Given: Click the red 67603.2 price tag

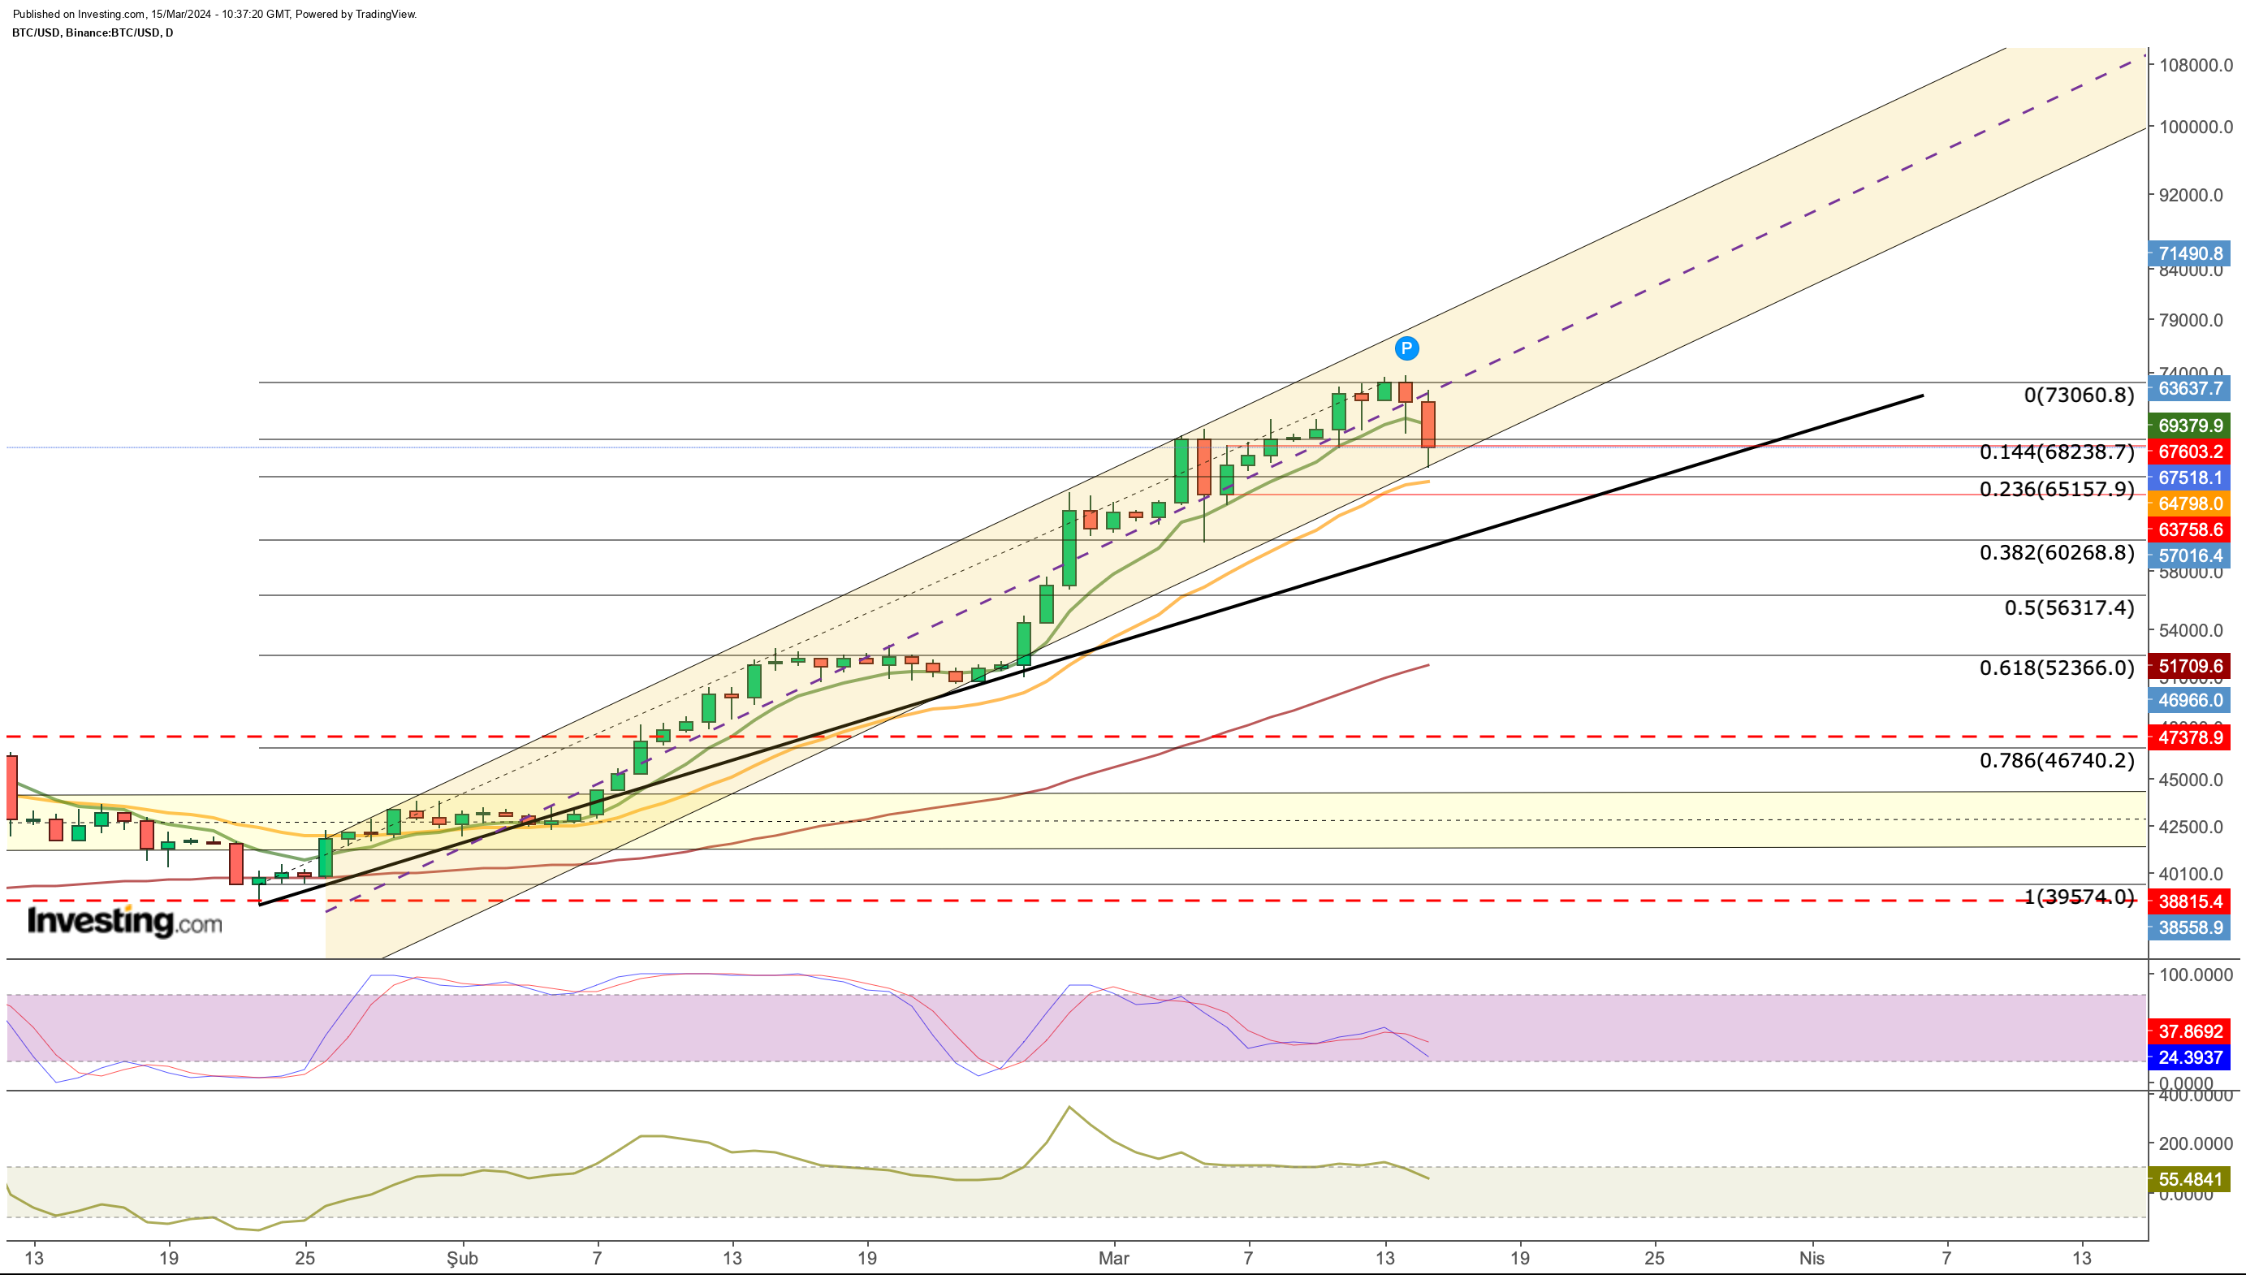Looking at the screenshot, I should [x=2189, y=452].
